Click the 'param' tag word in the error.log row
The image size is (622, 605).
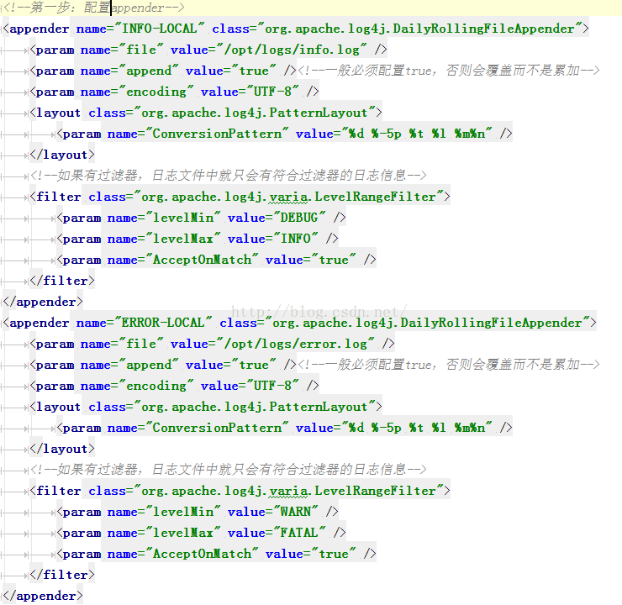tap(55, 344)
